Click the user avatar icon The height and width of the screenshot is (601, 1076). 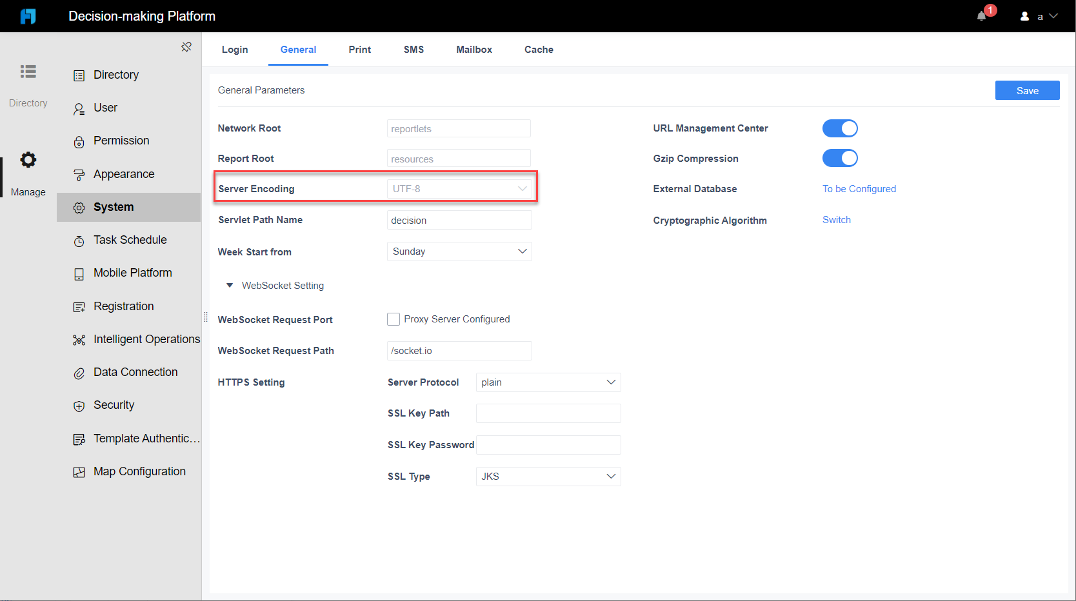coord(1024,16)
